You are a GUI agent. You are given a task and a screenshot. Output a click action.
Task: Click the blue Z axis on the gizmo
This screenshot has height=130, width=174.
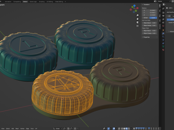tap(134, 5)
